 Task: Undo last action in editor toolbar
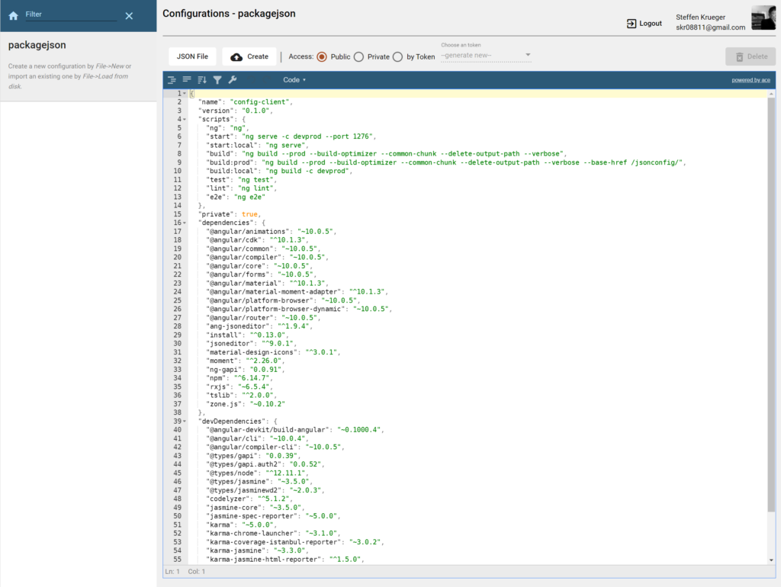coord(250,79)
